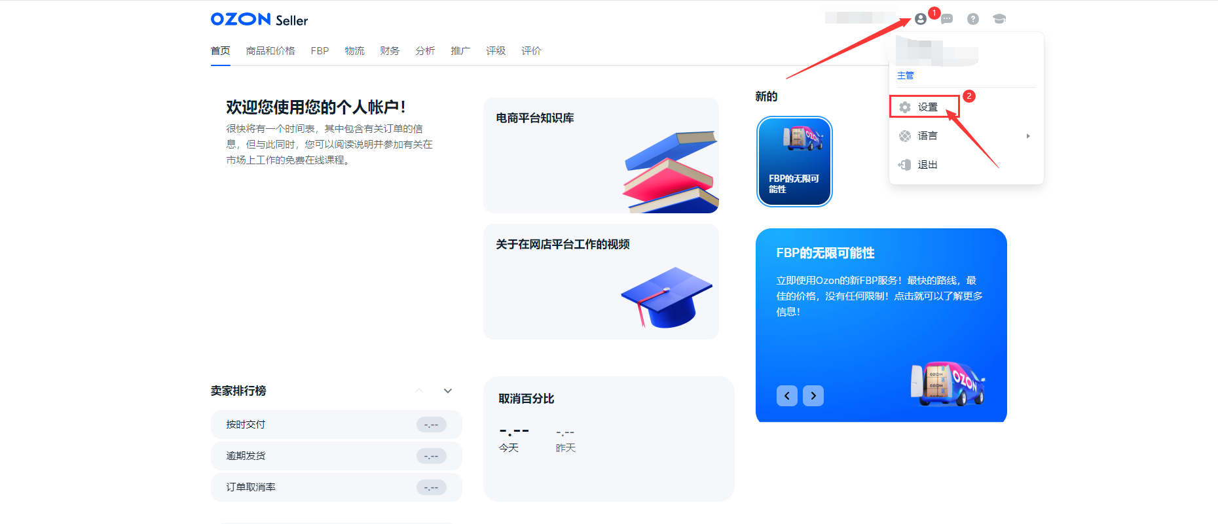Click the 逾期发货 ranking row
Screen dimensions: 1218x524
pyautogui.click(x=337, y=456)
